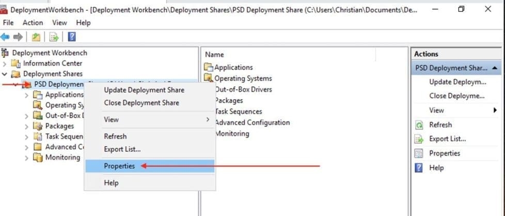
Task: Collapse the PSD Deployment Share actions header
Action: (494, 68)
